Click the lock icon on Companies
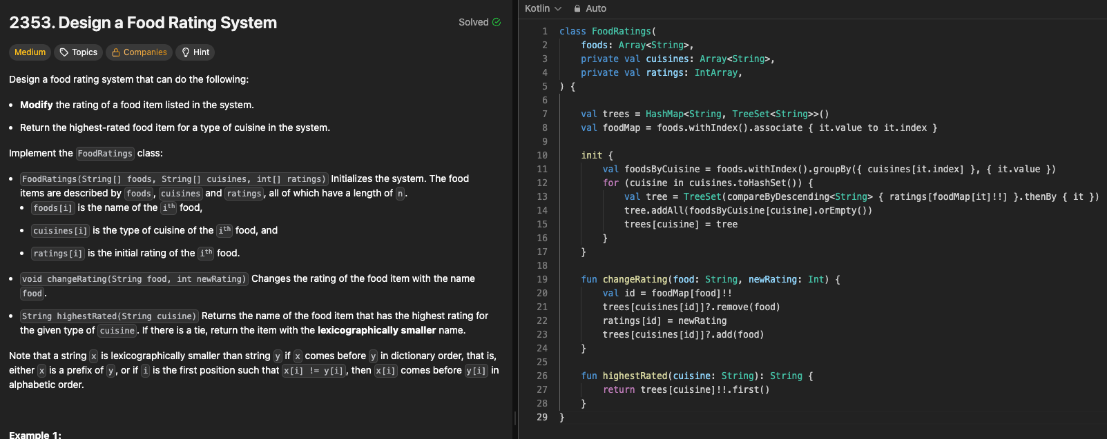This screenshot has width=1107, height=439. pyautogui.click(x=115, y=52)
